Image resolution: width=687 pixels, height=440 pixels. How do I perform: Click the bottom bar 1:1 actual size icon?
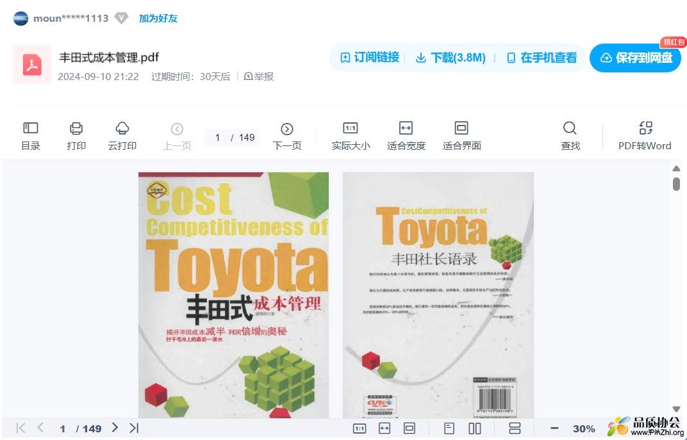point(360,428)
